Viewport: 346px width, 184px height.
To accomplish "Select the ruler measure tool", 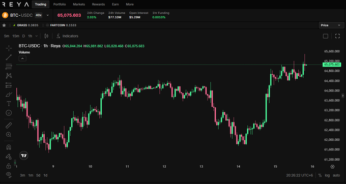I will point(9,126).
